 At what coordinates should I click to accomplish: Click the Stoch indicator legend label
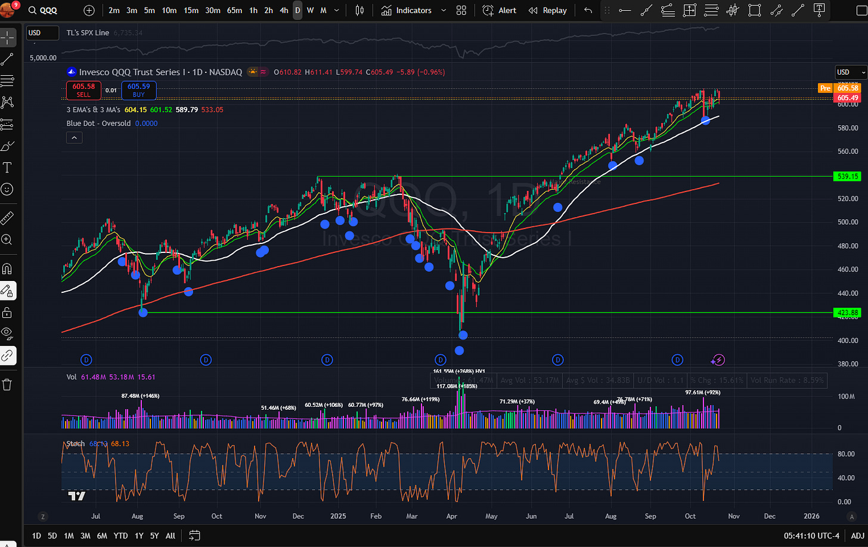[75, 444]
